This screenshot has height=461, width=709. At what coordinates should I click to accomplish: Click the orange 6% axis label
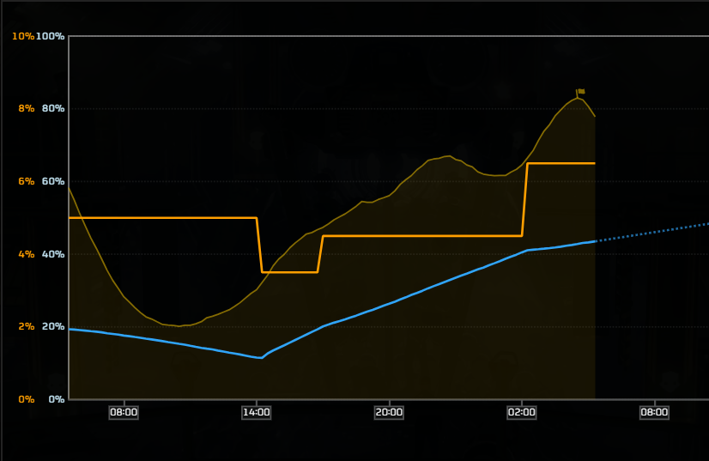(x=27, y=181)
